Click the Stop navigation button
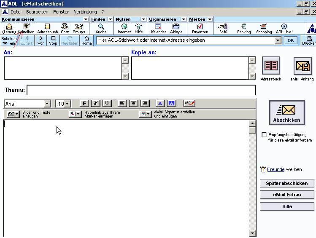This screenshot has width=316, height=238. coord(53,40)
